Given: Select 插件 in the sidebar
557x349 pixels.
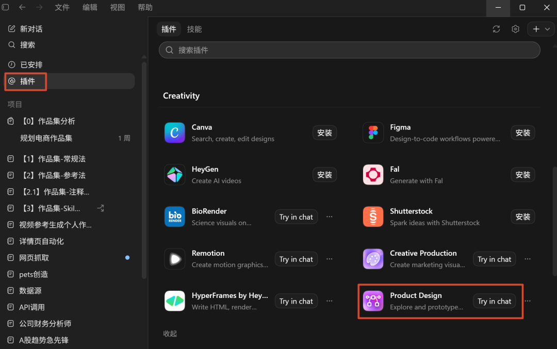Looking at the screenshot, I should pyautogui.click(x=69, y=81).
